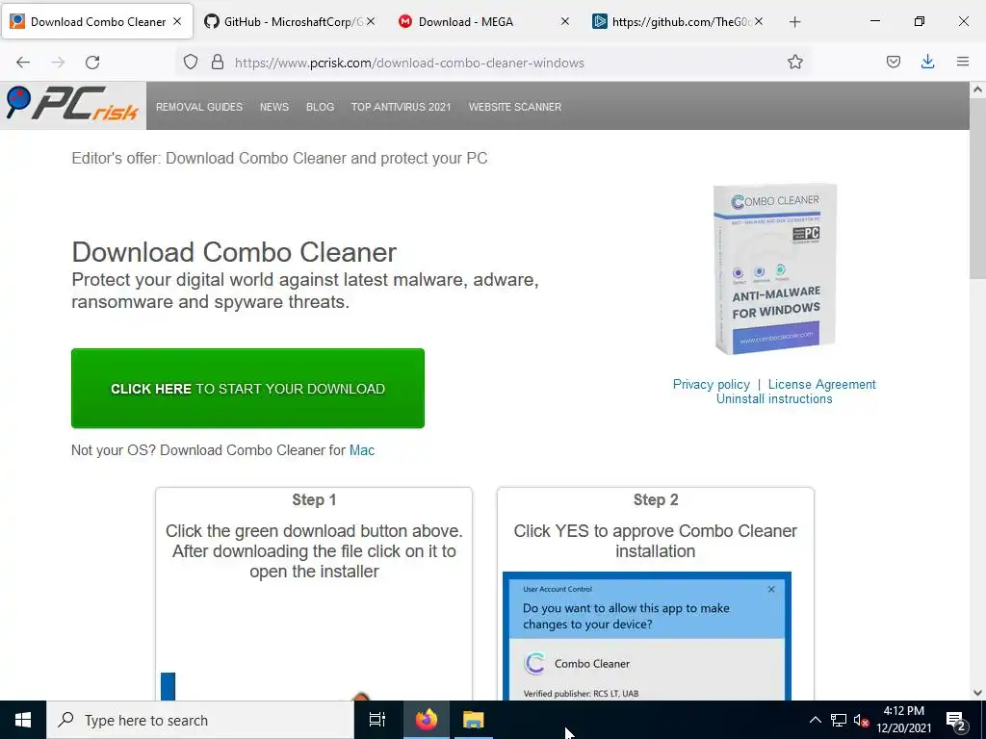Show hidden system tray icons
The image size is (986, 739).
click(815, 720)
